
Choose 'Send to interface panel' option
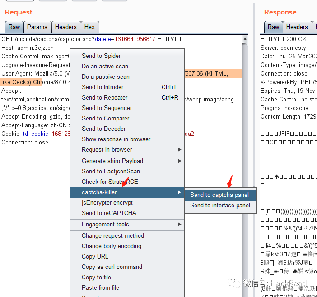[x=220, y=205]
